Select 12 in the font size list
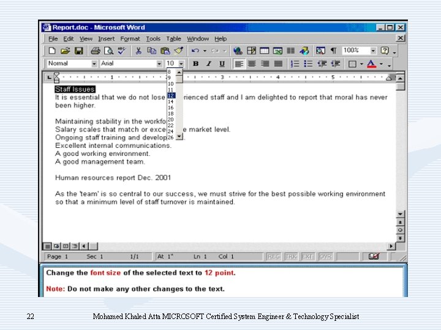The width and height of the screenshot is (441, 330). 171,96
